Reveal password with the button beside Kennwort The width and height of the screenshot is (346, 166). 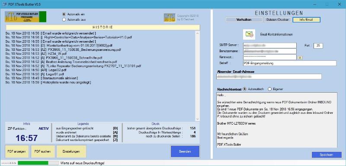pos(300,58)
